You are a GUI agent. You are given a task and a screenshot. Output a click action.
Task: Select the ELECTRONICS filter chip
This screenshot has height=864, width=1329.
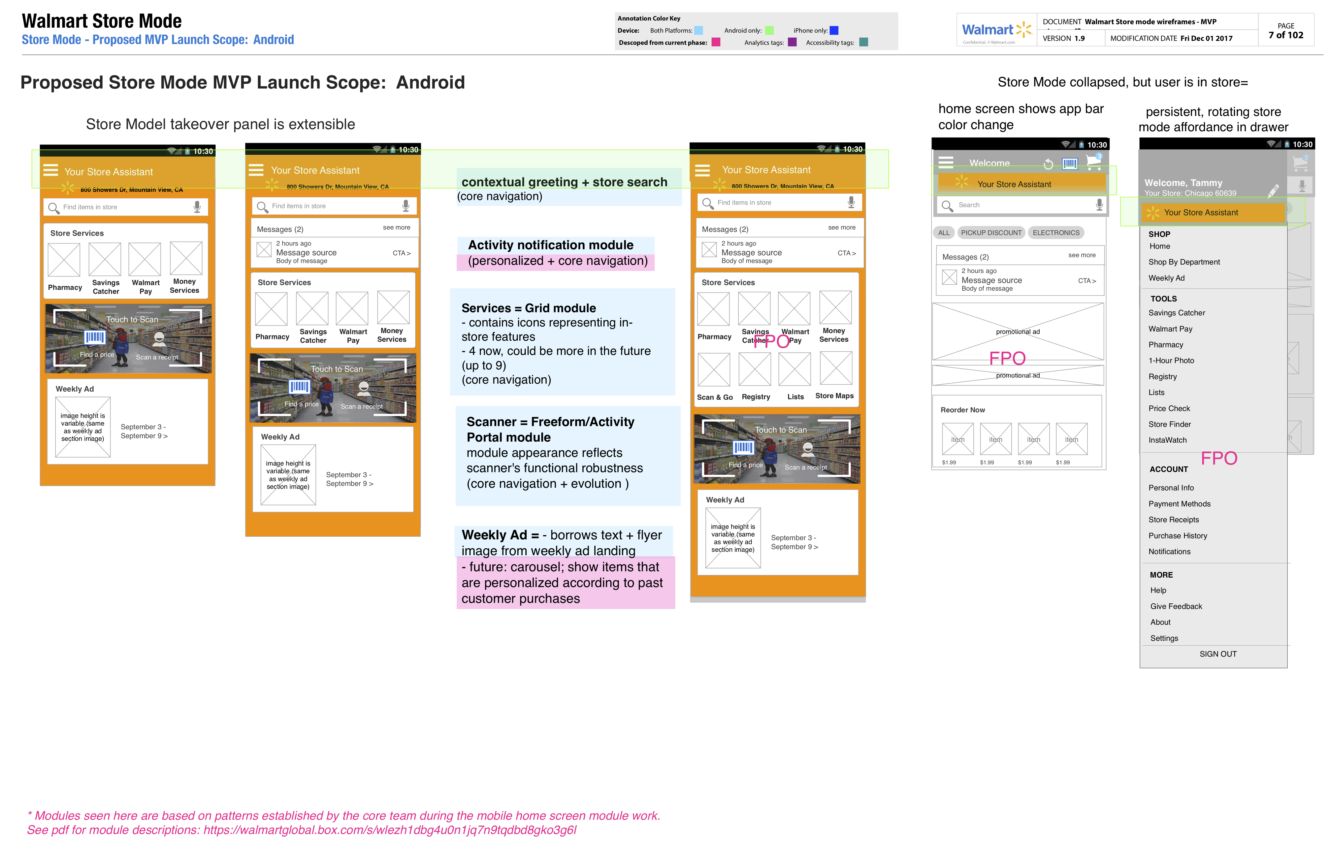pyautogui.click(x=1056, y=233)
